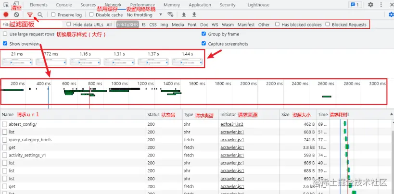Screen dimensions: 394x194
Task: Export HAR file download arrow
Action: (x=194, y=14)
